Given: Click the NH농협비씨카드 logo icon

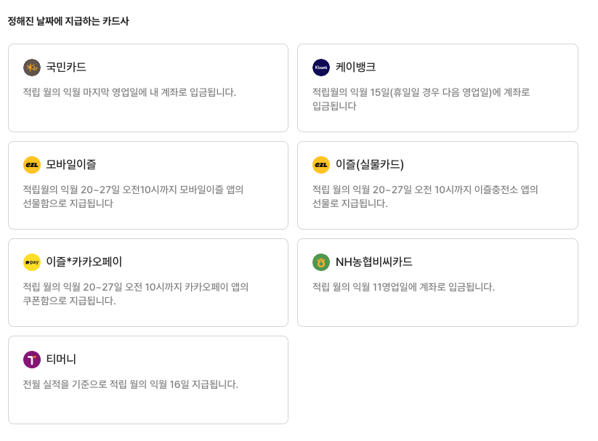Looking at the screenshot, I should pos(320,262).
